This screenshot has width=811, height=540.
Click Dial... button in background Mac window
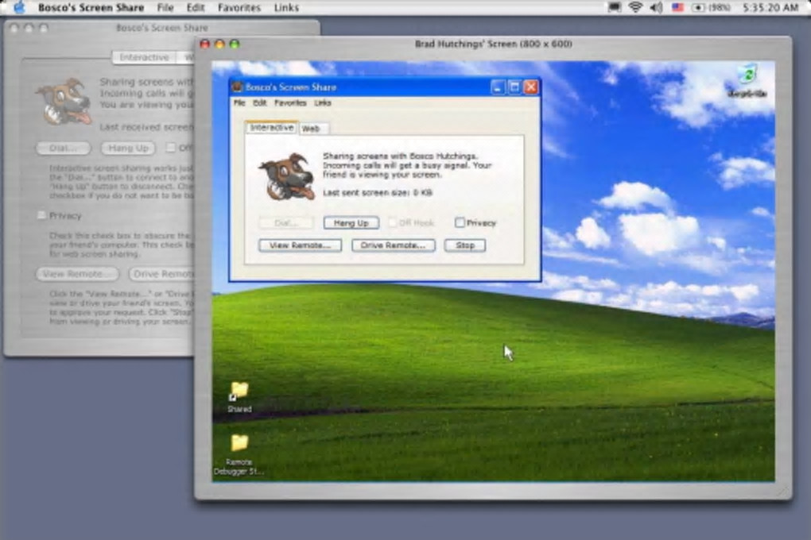click(64, 148)
